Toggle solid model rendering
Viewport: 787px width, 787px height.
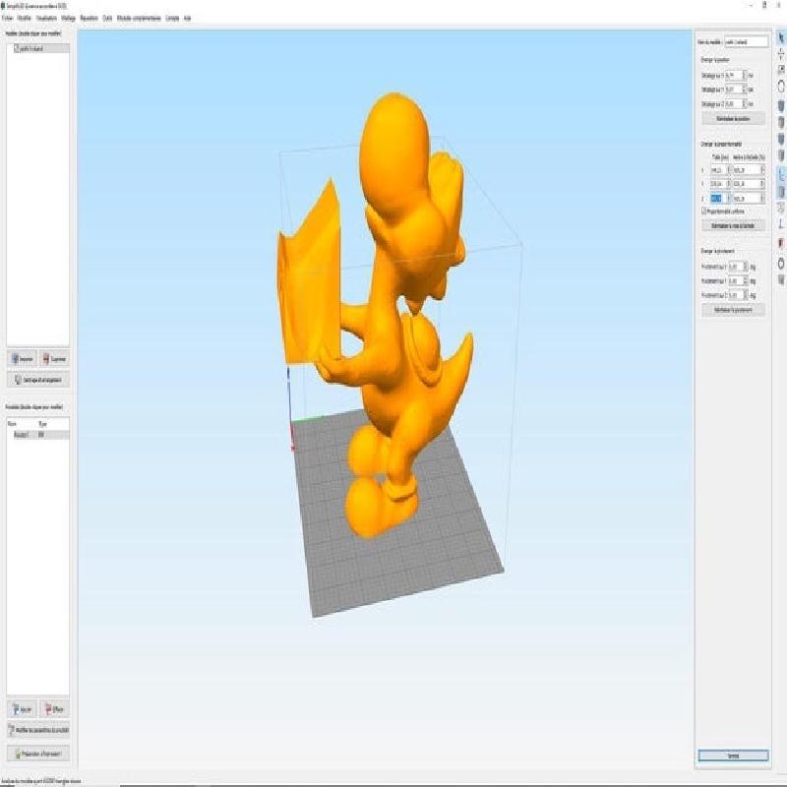pyautogui.click(x=781, y=191)
